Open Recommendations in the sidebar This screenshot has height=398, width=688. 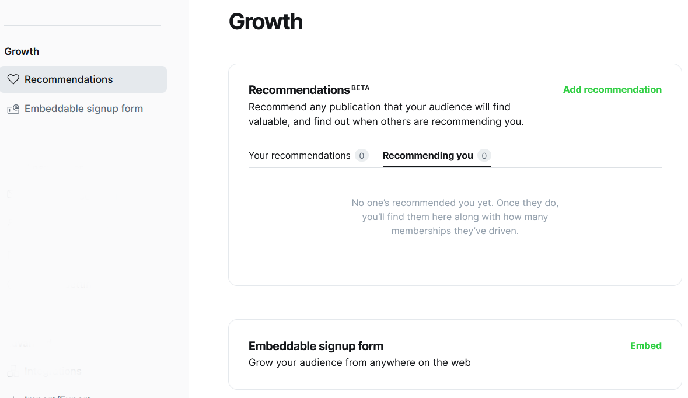(68, 79)
